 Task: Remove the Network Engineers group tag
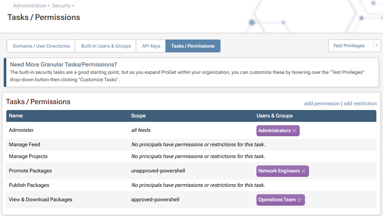click(303, 171)
